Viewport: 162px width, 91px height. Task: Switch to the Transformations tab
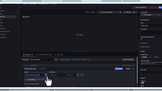tap(44, 55)
